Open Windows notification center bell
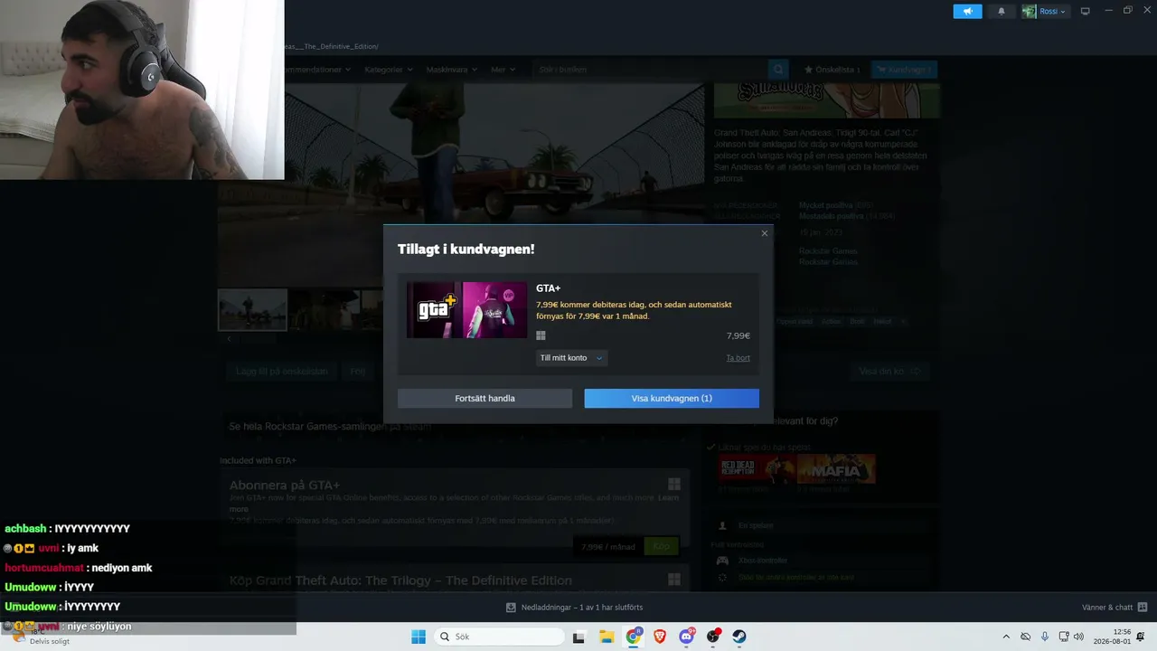This screenshot has height=651, width=1157. (x=1141, y=637)
